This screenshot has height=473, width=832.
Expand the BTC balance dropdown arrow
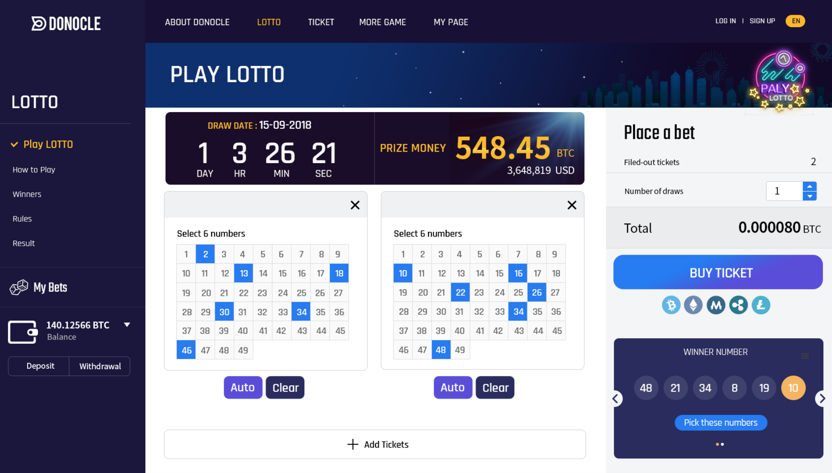point(127,325)
